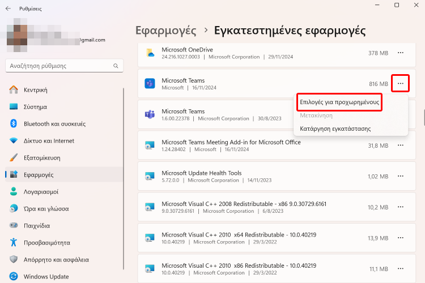Screen dimensions: 425x283
Task: Click the Κεντρική sidebar label
Action: [36, 90]
